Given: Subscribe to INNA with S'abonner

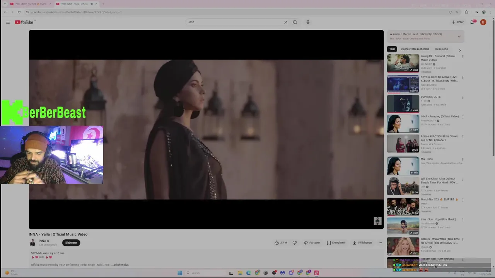Looking at the screenshot, I should 71,243.
